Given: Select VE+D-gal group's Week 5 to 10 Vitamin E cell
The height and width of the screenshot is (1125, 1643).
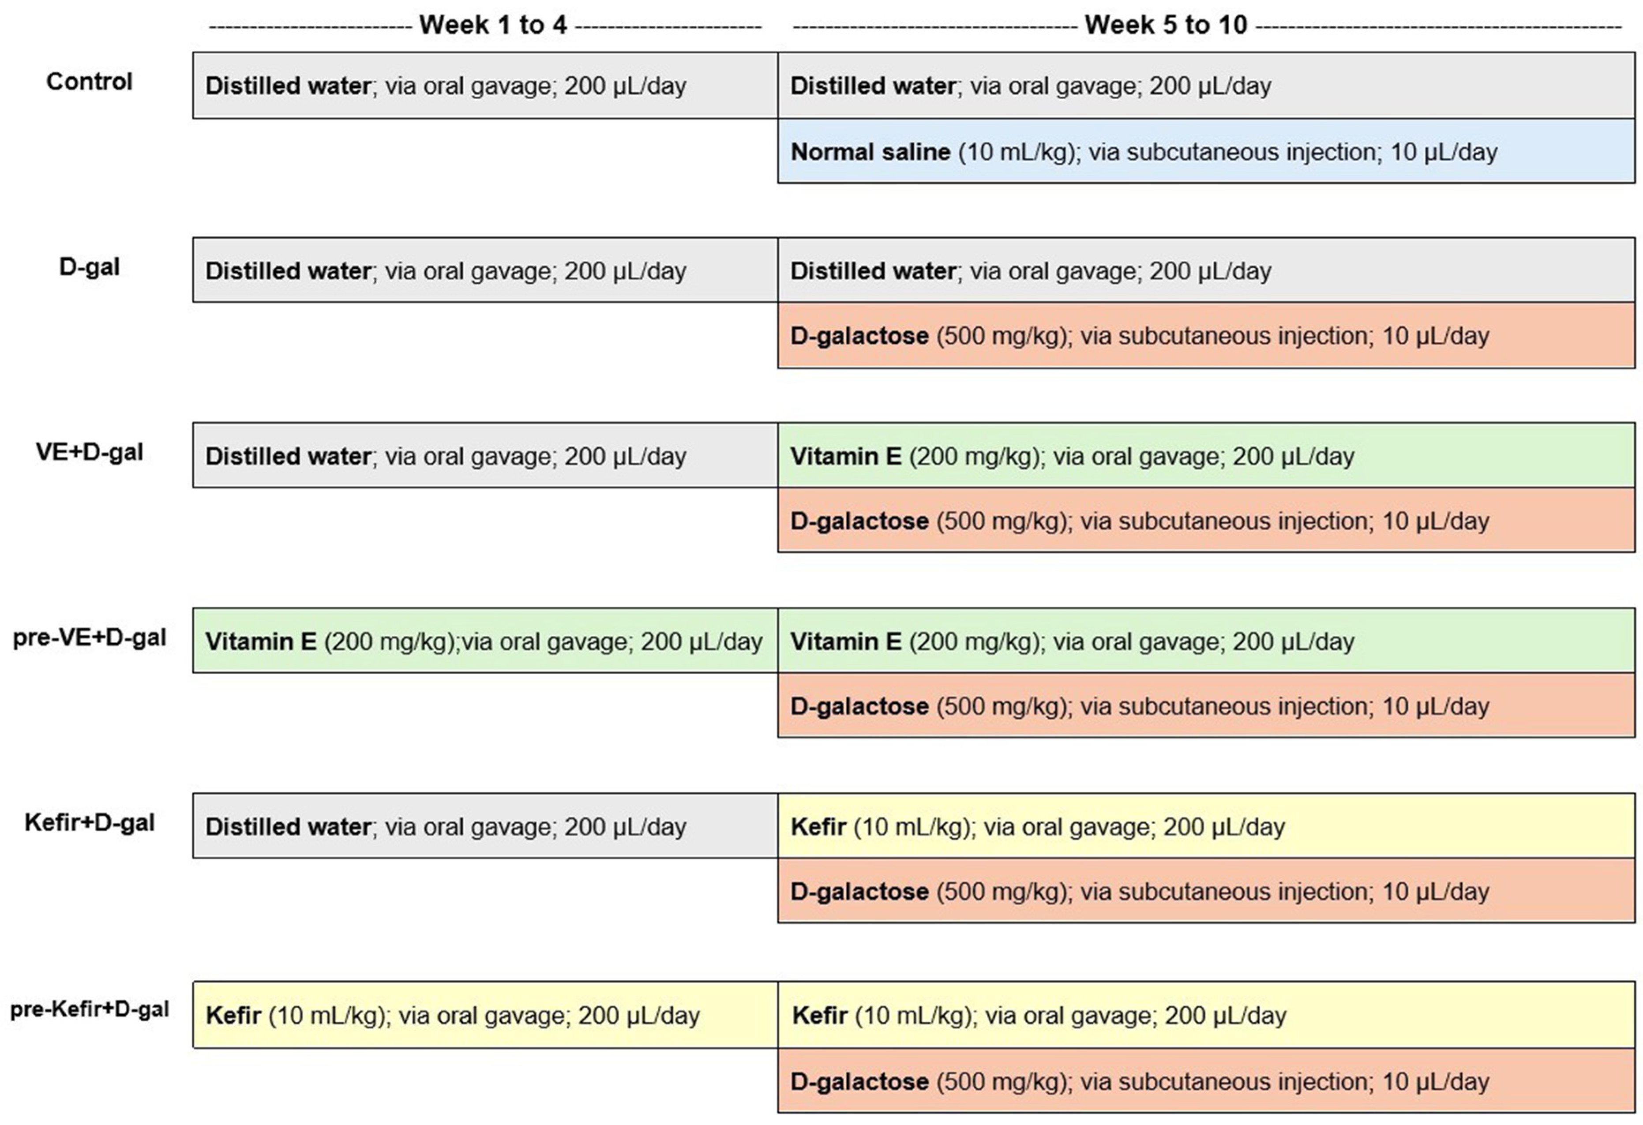Looking at the screenshot, I should pyautogui.click(x=1205, y=456).
